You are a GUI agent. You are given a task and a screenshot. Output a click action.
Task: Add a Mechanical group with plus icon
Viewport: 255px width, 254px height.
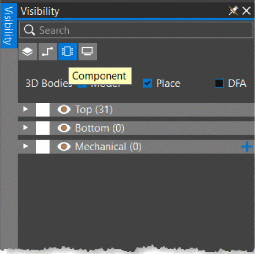click(x=247, y=147)
